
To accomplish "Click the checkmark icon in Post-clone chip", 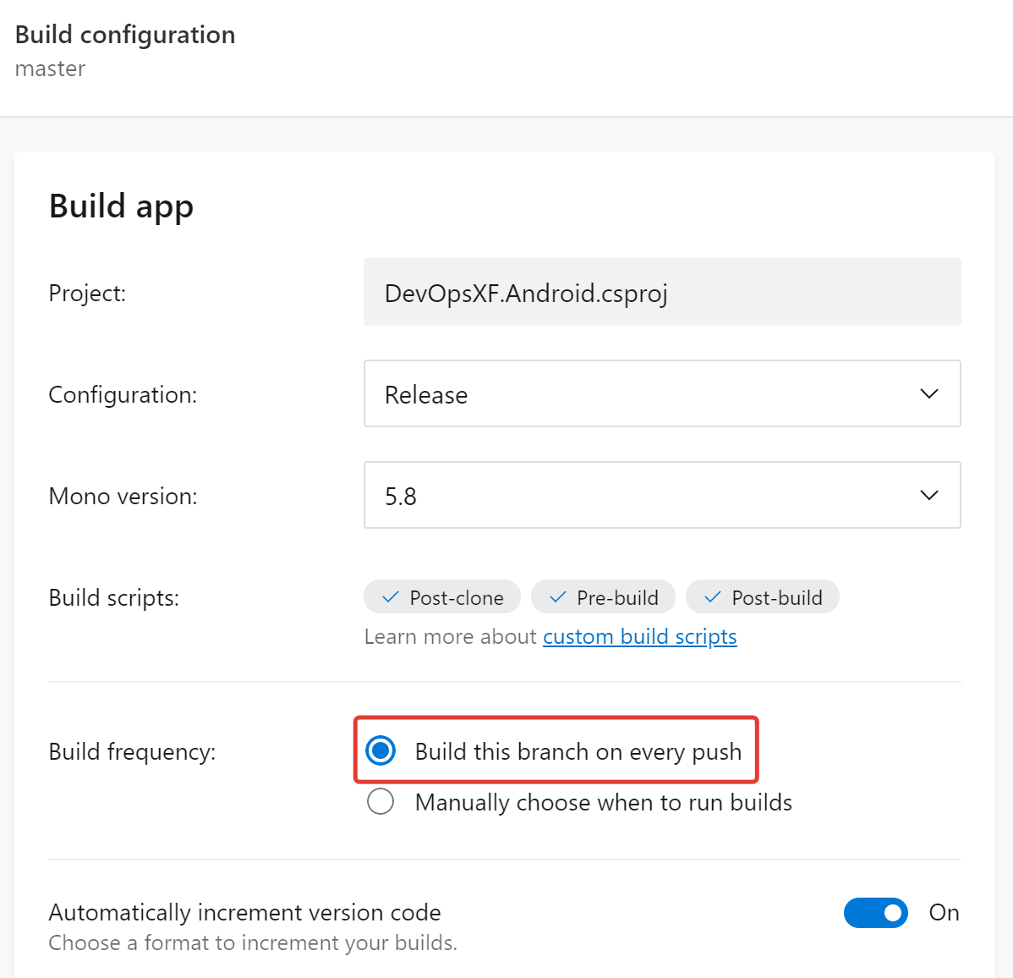I will 390,597.
